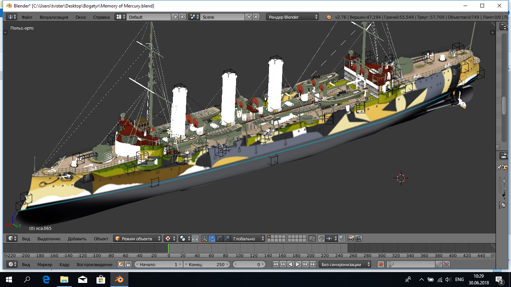Open the Файл menu
The image size is (511, 287).
(x=27, y=17)
